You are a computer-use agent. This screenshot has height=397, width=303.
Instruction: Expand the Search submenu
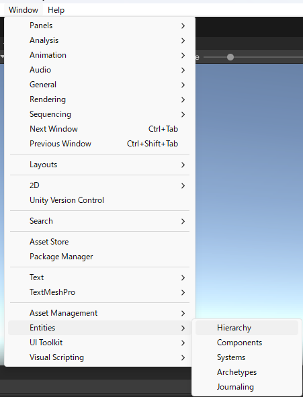[99, 221]
